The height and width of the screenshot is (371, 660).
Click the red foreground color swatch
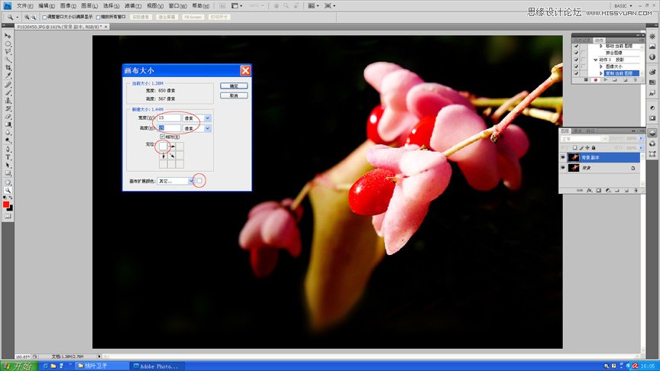(x=6, y=204)
